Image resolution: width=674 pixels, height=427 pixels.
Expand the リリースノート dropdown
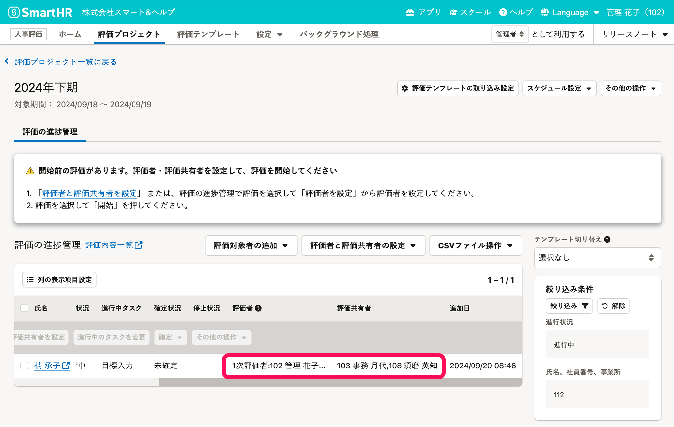pos(636,34)
